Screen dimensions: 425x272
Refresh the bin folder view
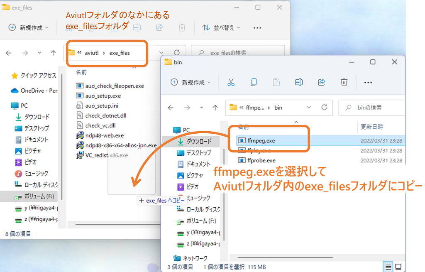[x=324, y=108]
